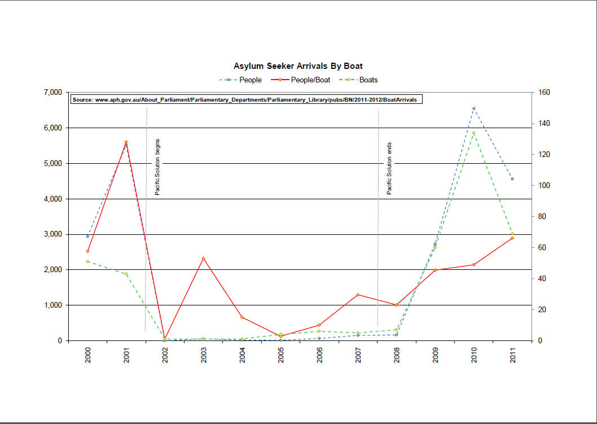Click the source URL text box
This screenshot has height=424, width=597.
click(247, 100)
